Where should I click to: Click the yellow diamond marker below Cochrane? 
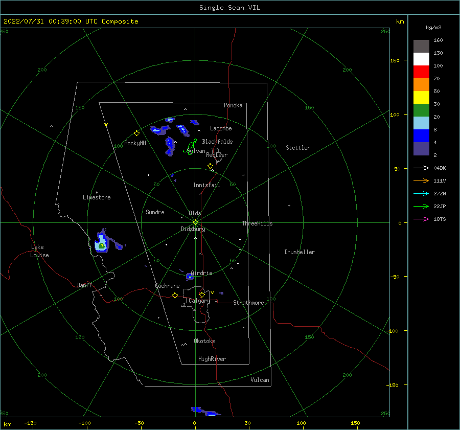pyautogui.click(x=175, y=296)
